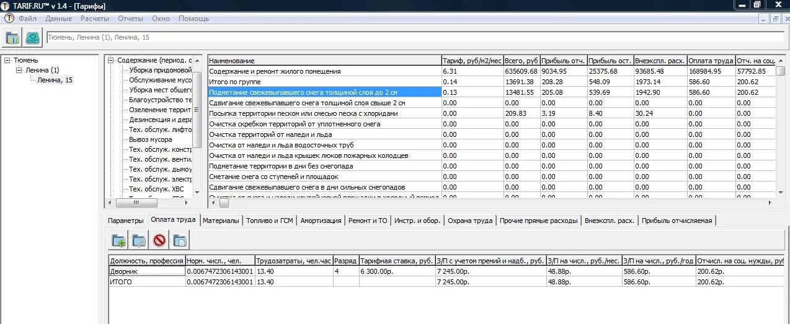Collapse the Ленина (1) tree node
The image size is (790, 324).
pos(19,70)
